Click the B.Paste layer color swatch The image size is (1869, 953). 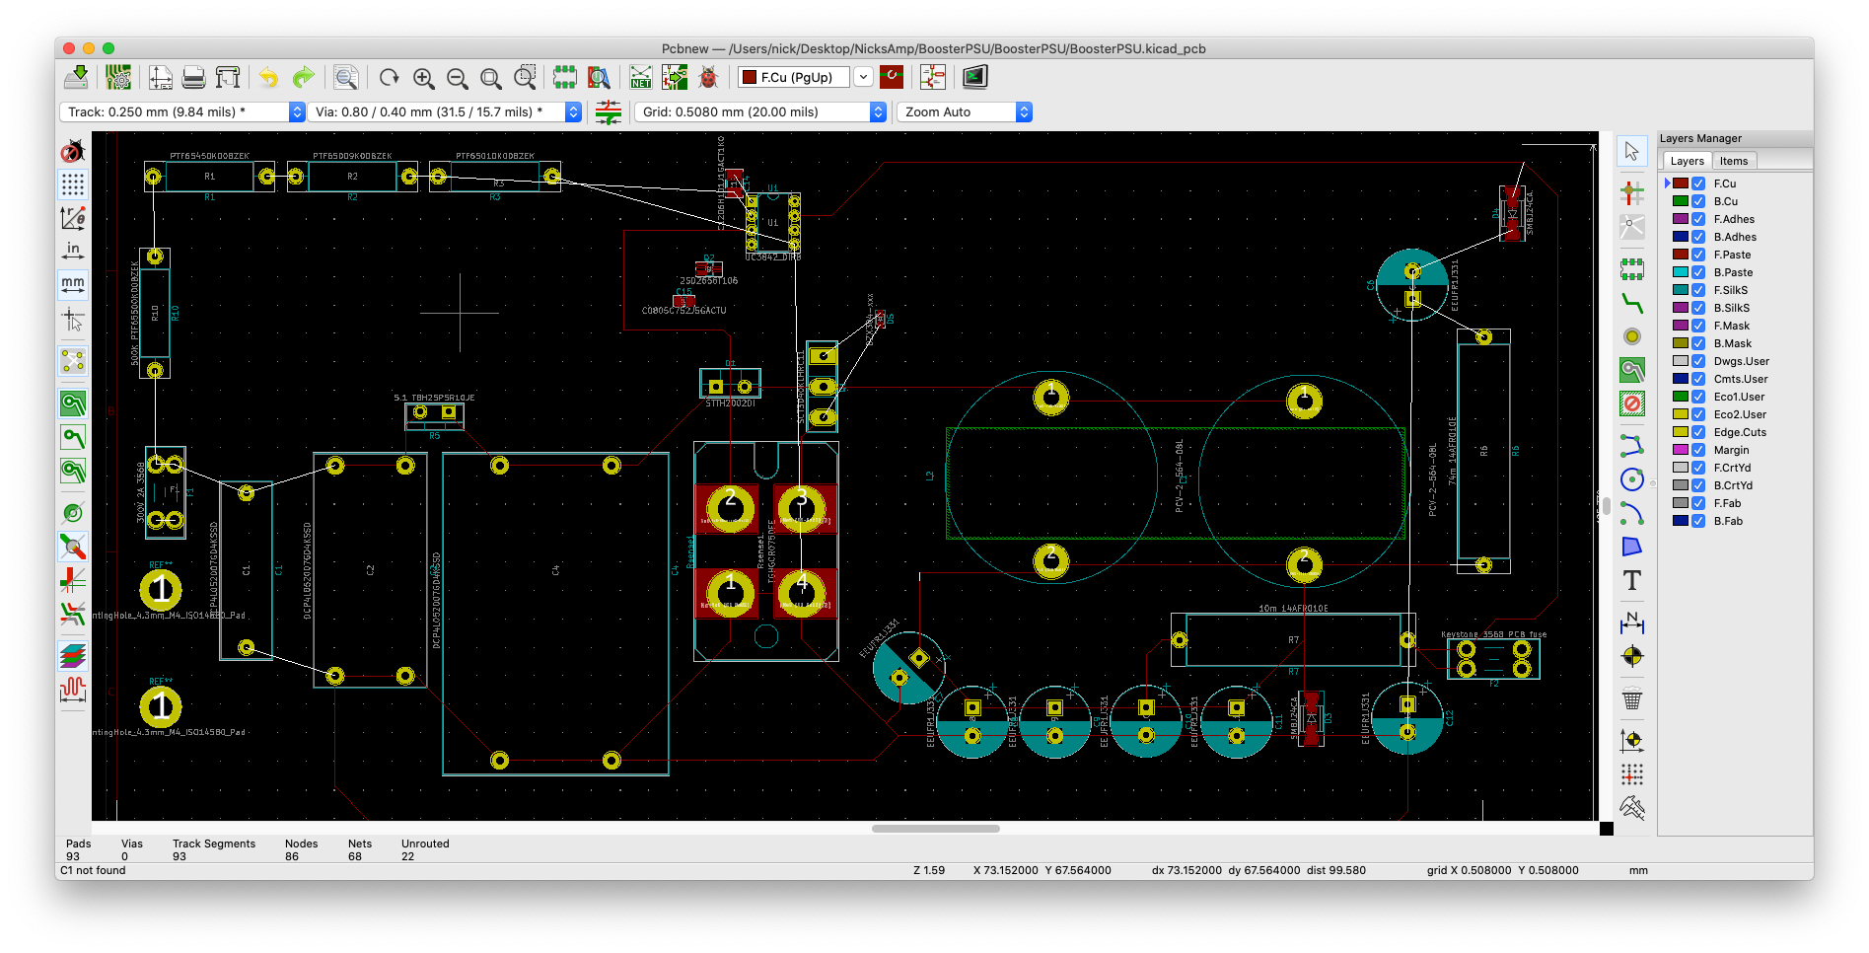[x=1681, y=272]
